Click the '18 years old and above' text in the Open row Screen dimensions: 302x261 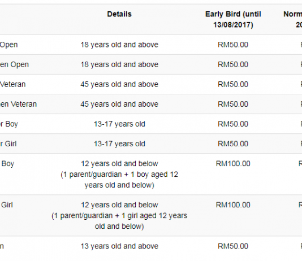[x=119, y=45]
